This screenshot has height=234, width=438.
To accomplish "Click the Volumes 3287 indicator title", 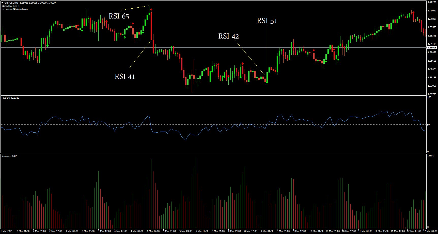I will coord(9,156).
